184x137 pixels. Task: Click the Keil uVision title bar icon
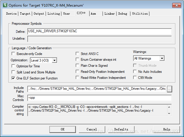[5, 5]
